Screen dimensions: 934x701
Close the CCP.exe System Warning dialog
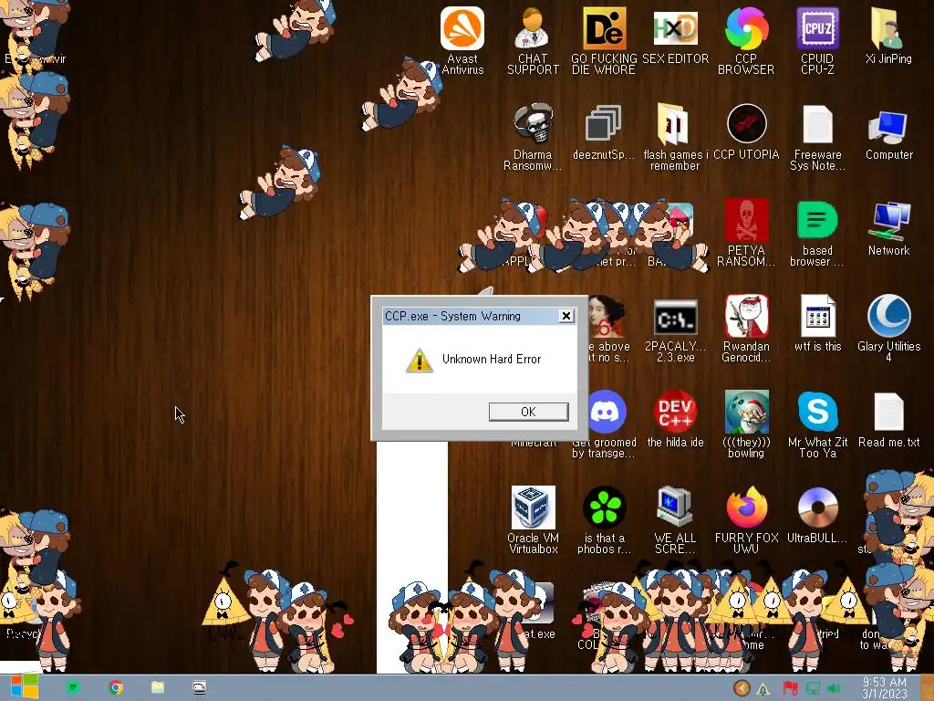tap(566, 316)
